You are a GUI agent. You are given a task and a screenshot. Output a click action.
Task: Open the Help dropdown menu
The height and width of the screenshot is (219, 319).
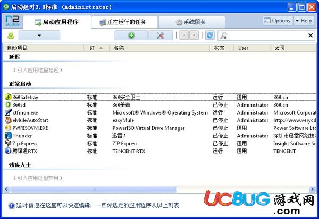click(304, 21)
